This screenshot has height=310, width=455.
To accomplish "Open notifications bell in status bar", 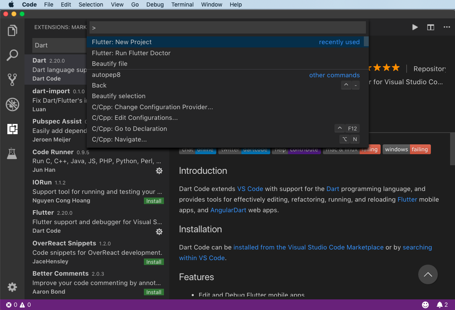I will click(442, 305).
